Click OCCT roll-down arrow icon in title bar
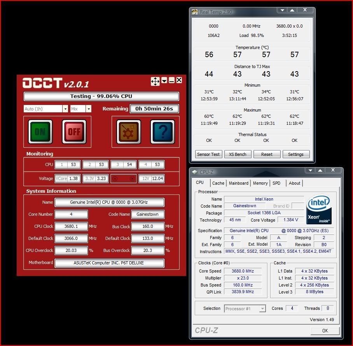Screen dimensions: 353x346 [x=164, y=80]
